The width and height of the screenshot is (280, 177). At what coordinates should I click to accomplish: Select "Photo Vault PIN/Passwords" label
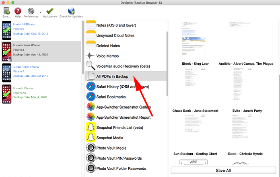tap(119, 158)
